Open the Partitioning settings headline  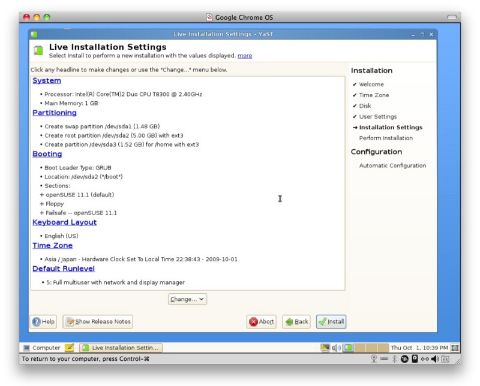55,113
